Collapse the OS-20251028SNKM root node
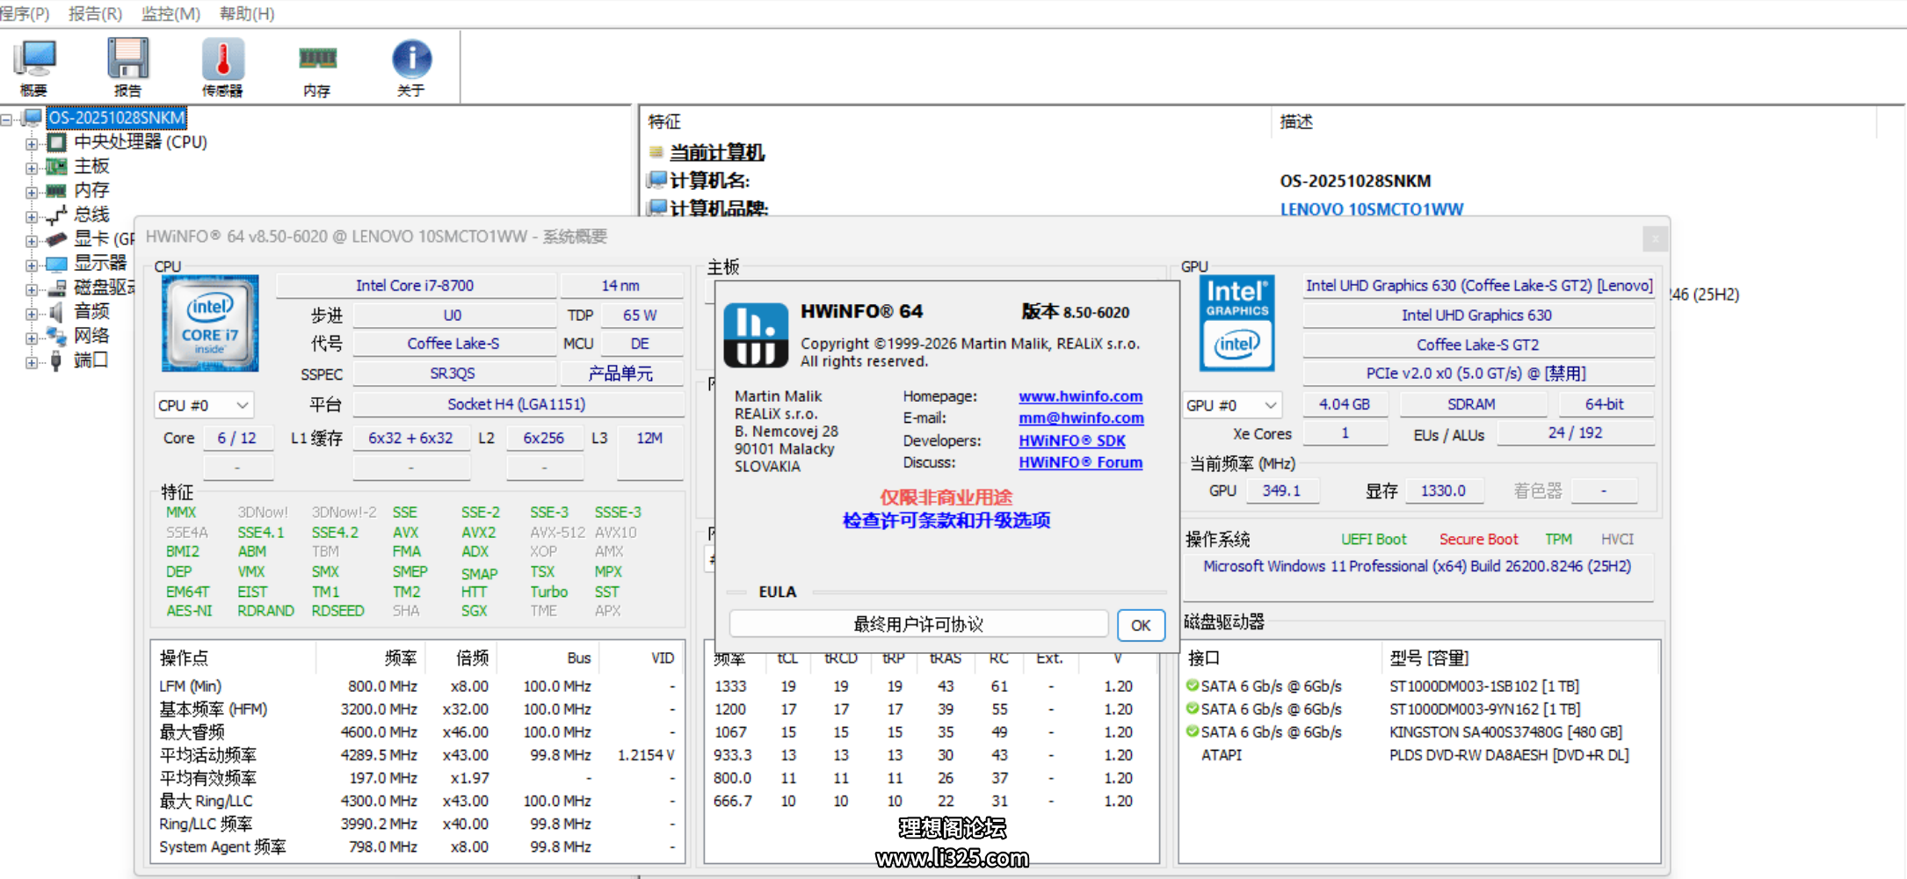 7,119
